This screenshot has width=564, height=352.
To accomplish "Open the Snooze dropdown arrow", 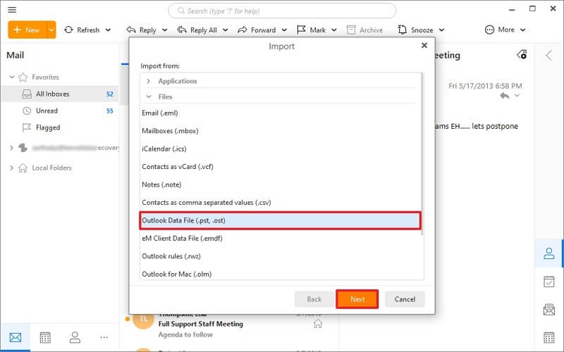I will (441, 30).
